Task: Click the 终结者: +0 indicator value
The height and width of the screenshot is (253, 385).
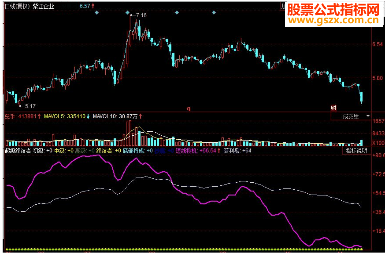Action: (x=109, y=151)
